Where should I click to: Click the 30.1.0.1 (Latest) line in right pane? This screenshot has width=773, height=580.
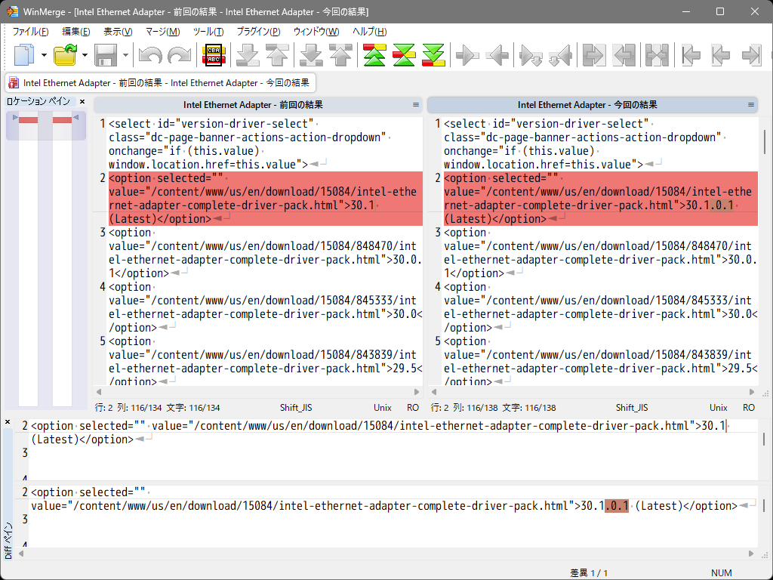(x=600, y=199)
